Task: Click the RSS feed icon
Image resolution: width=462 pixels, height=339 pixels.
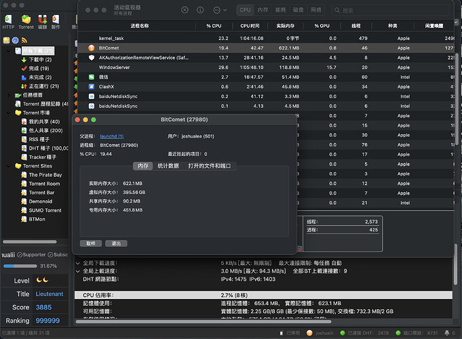Action: click(x=24, y=41)
